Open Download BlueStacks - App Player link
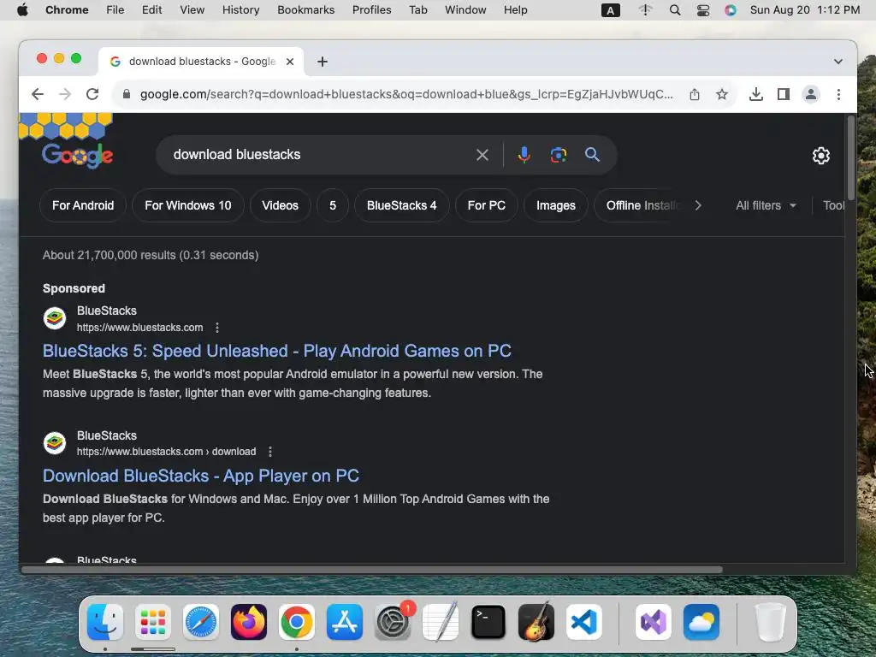 (200, 476)
